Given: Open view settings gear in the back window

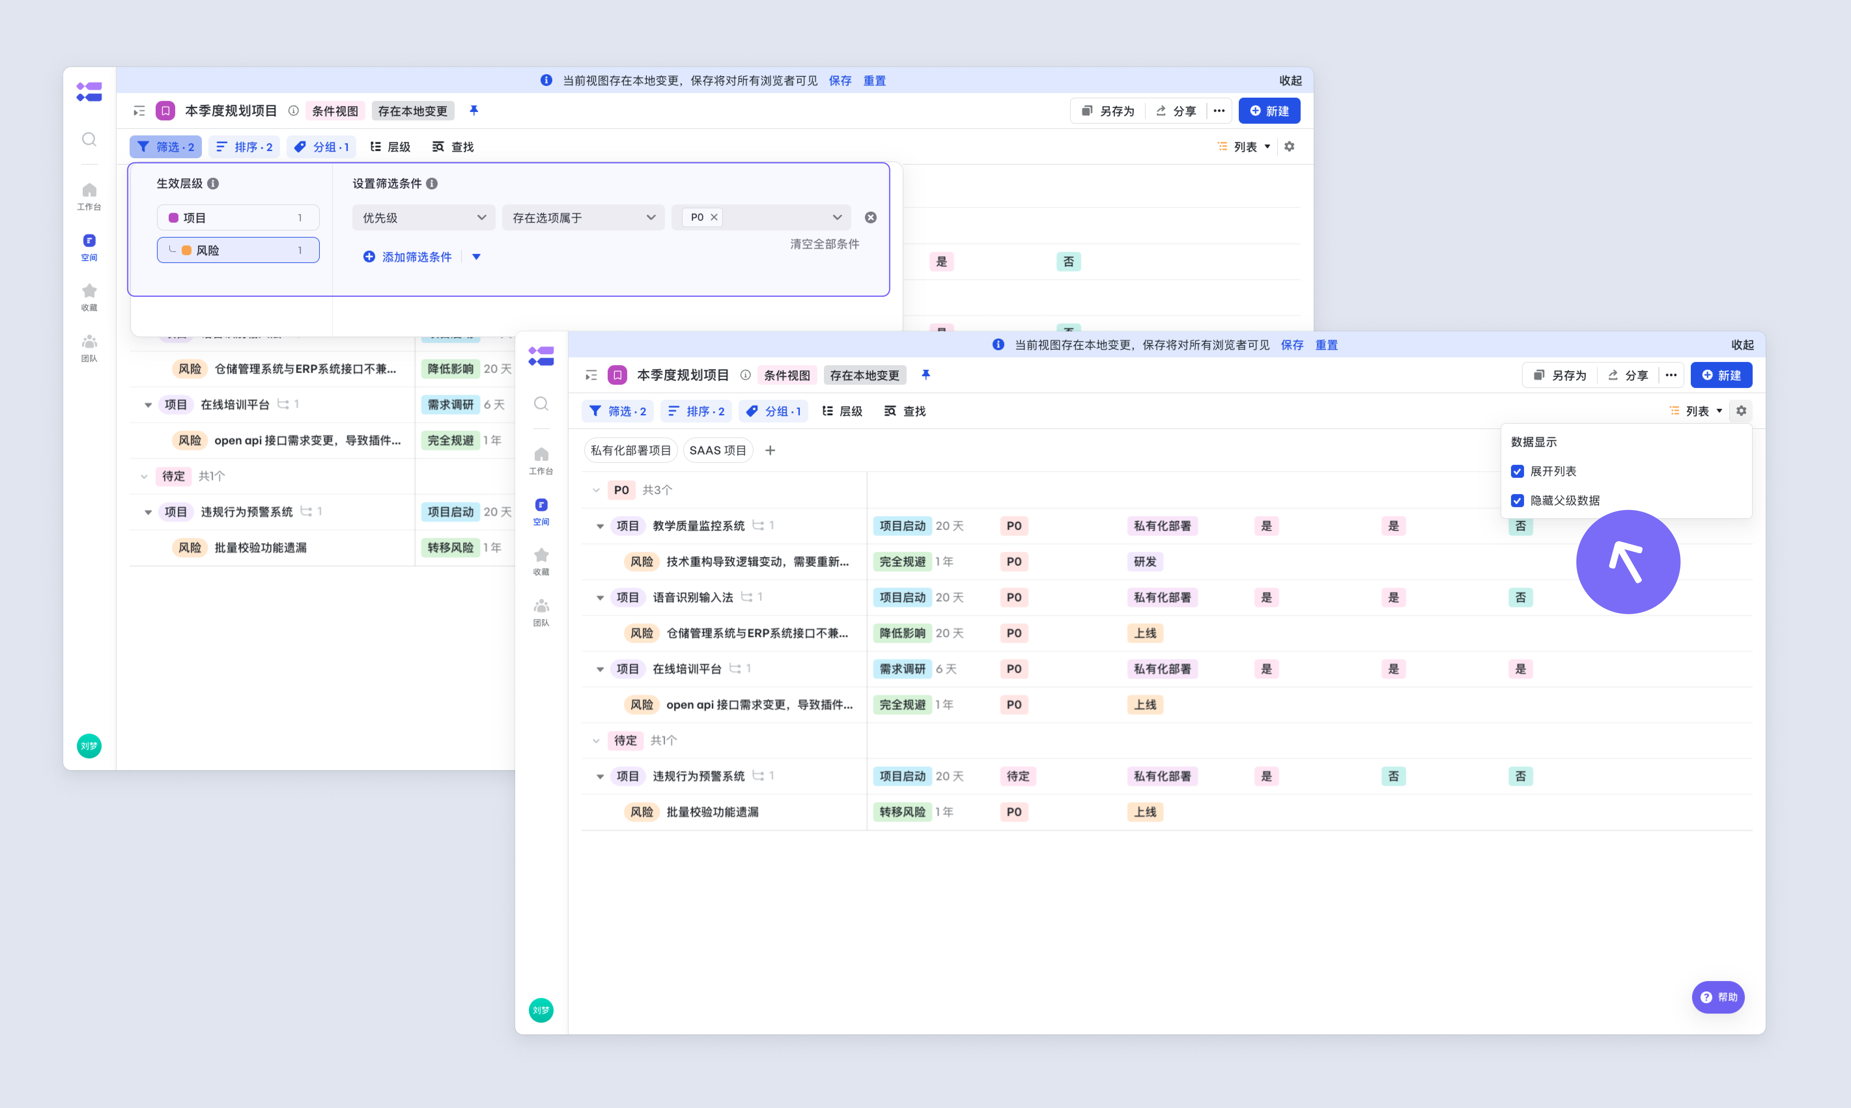Looking at the screenshot, I should point(1289,146).
